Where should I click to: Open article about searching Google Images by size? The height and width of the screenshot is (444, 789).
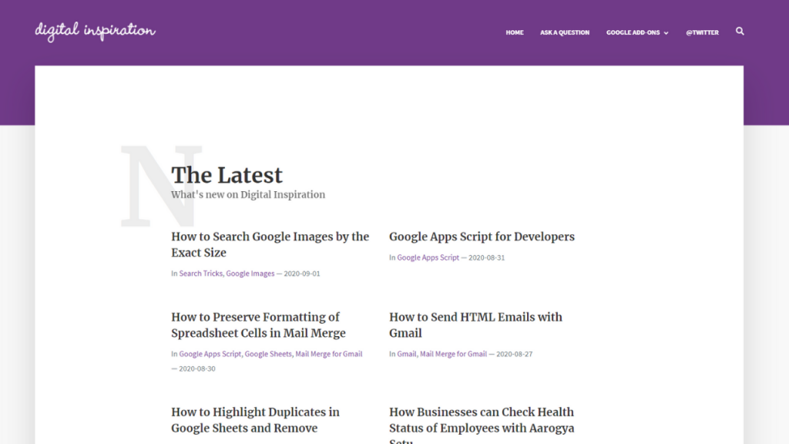pos(270,244)
